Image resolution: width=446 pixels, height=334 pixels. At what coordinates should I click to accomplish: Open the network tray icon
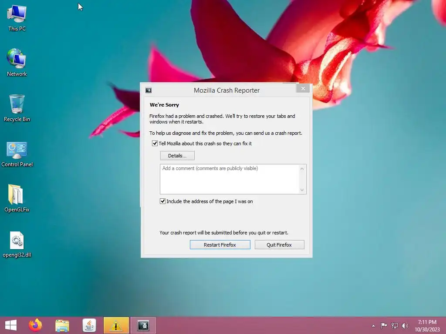395,325
